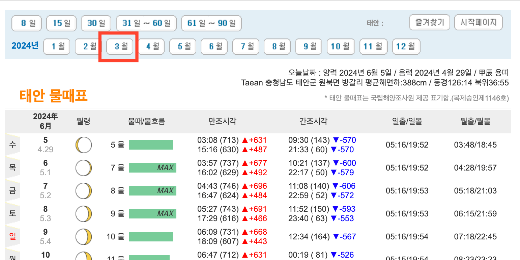Click the moon phase icon for June 9
520x260 pixels.
[x=83, y=237]
